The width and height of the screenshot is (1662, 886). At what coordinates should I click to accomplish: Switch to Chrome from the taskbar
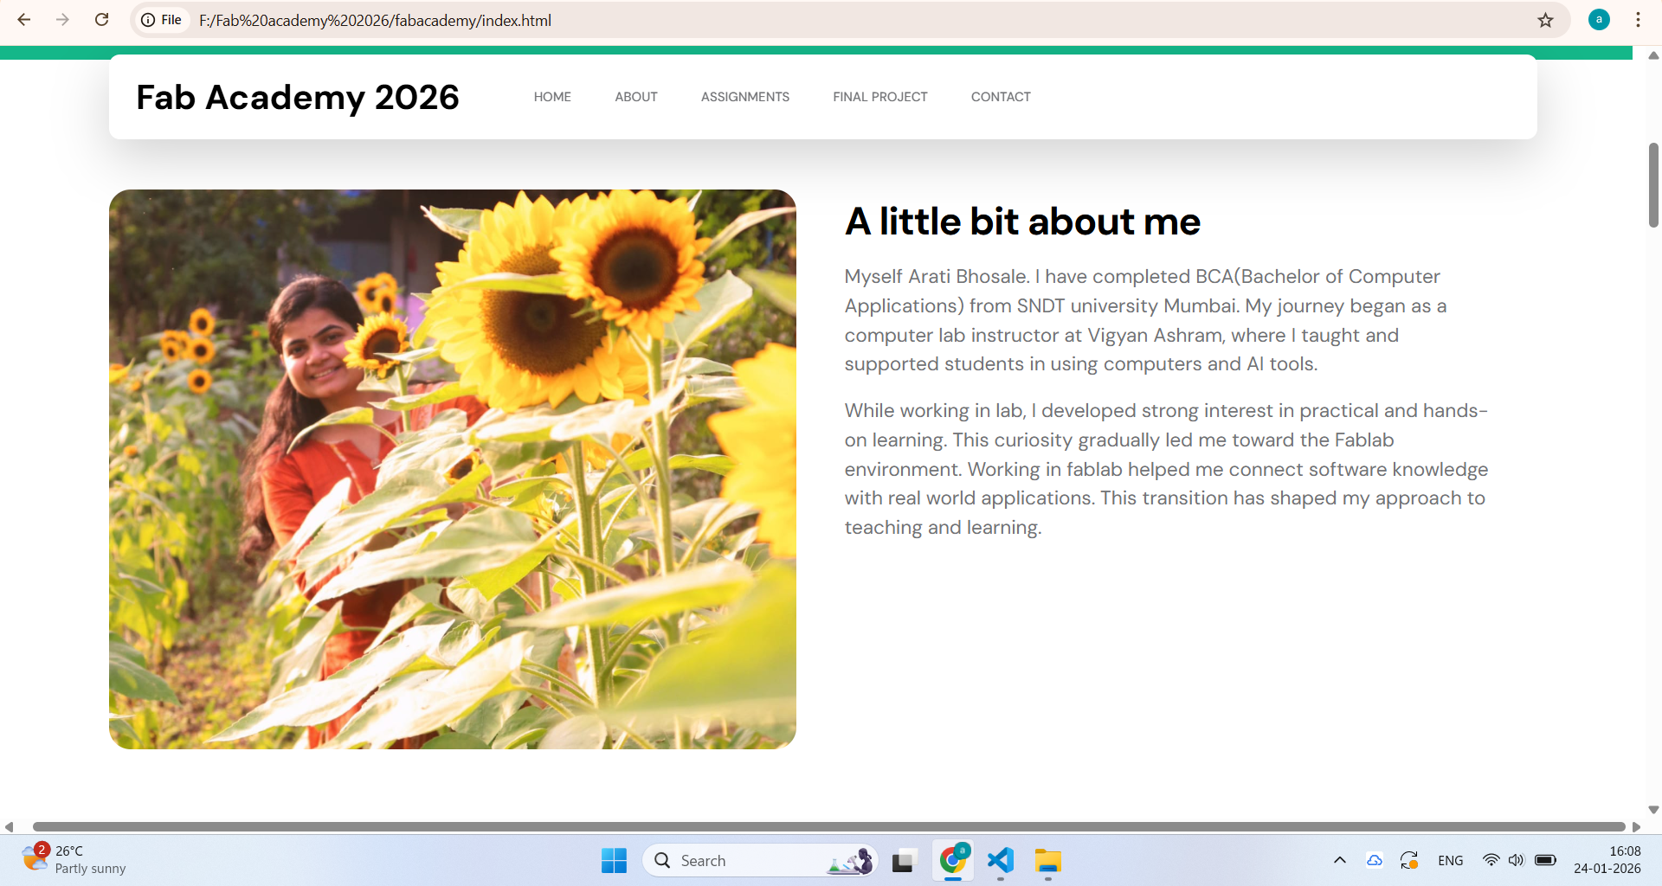pyautogui.click(x=952, y=860)
